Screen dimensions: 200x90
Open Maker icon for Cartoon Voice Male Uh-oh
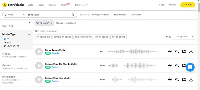(x=170, y=80)
